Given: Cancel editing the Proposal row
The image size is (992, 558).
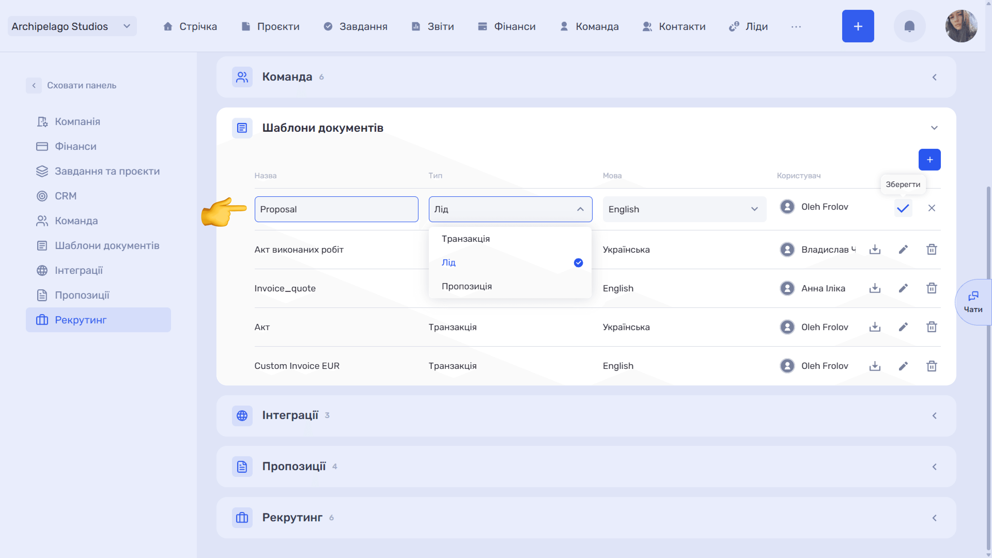Looking at the screenshot, I should coord(932,208).
